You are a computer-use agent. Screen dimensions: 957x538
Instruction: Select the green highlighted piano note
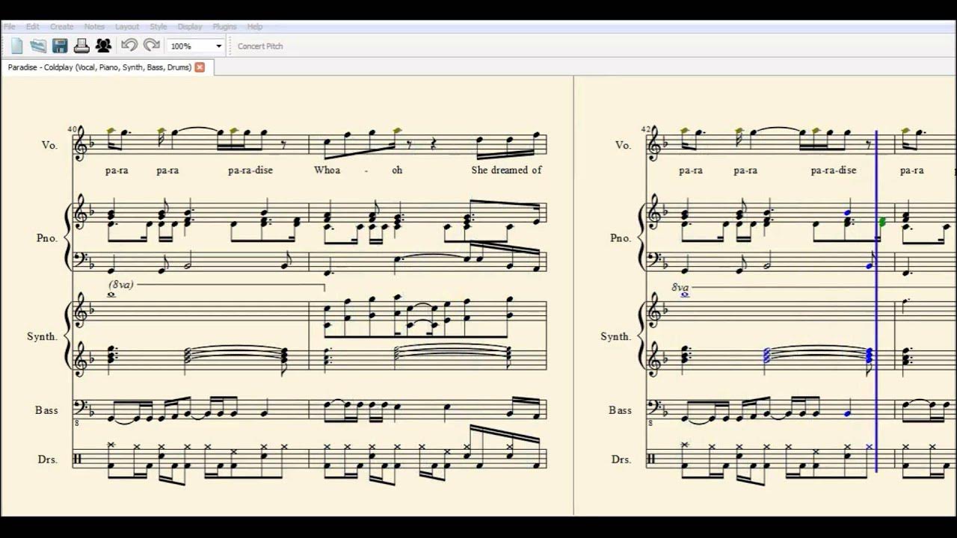point(883,222)
